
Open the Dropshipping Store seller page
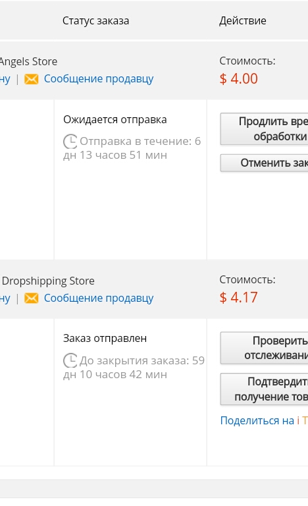tap(48, 281)
